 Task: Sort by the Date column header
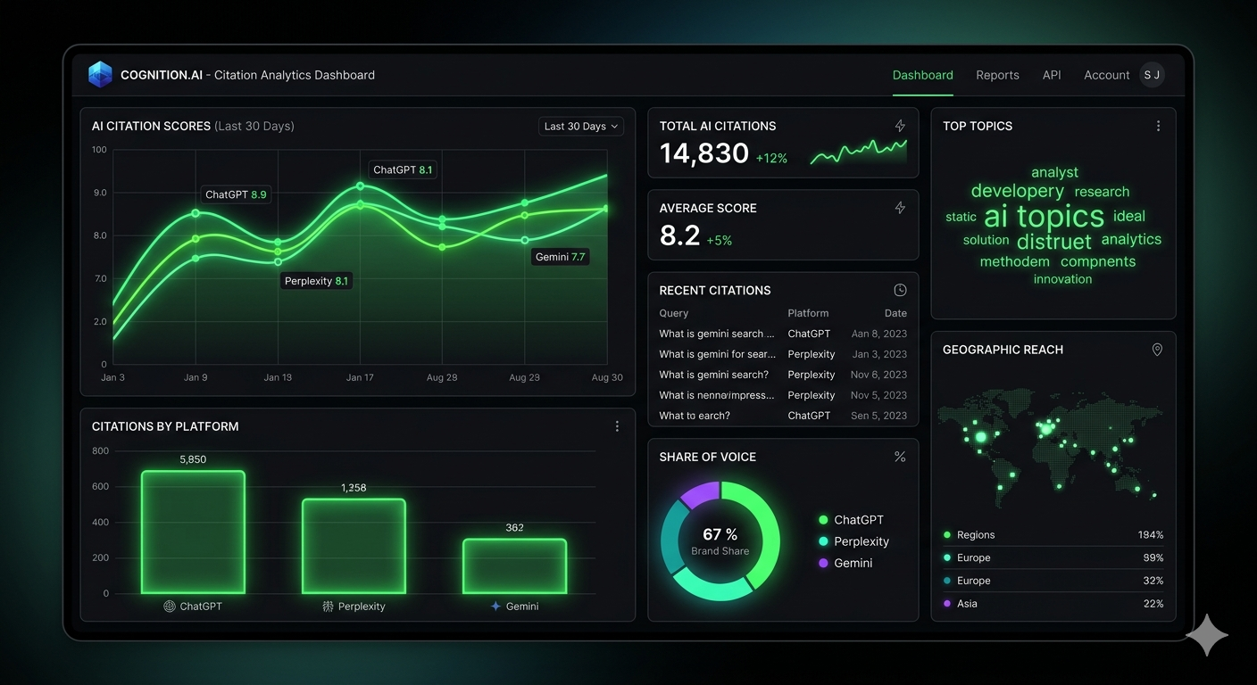895,313
